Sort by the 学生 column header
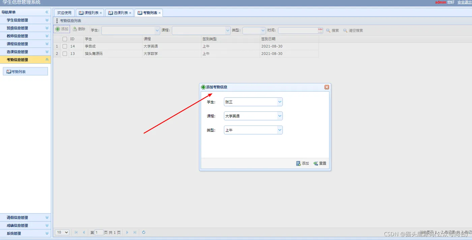The image size is (472, 240). pyautogui.click(x=113, y=39)
